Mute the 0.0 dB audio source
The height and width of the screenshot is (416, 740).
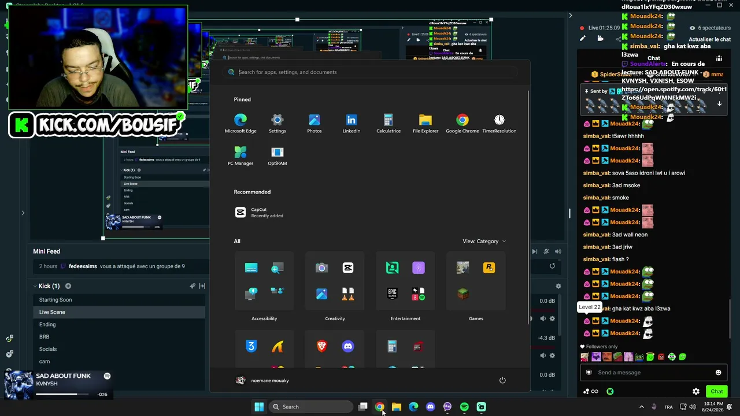point(542,318)
